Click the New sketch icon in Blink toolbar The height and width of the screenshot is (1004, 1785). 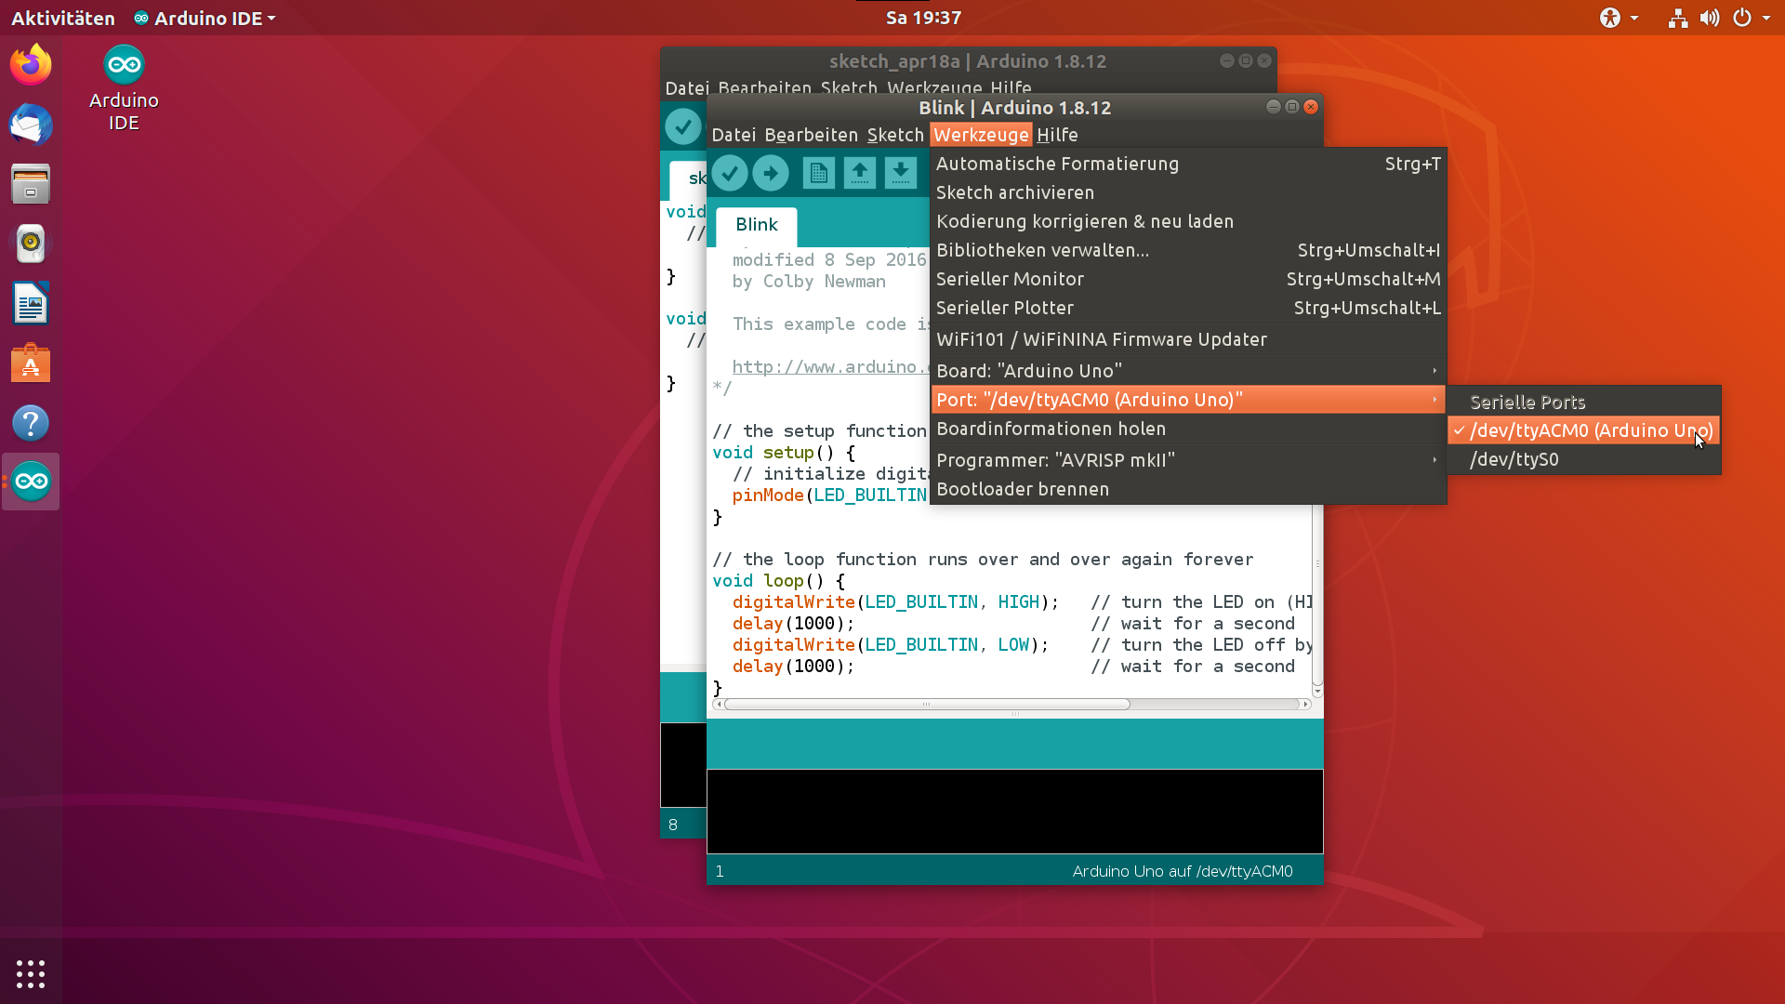pyautogui.click(x=819, y=173)
